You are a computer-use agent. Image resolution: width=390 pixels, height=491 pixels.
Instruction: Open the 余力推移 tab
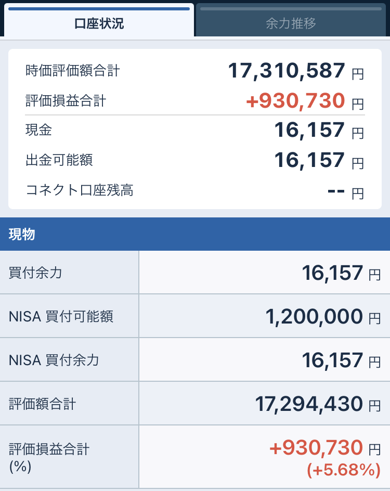[x=291, y=23]
